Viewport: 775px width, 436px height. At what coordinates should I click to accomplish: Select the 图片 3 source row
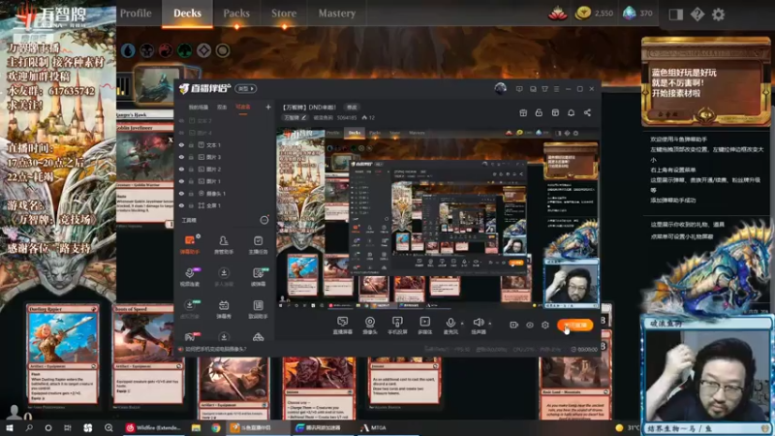(225, 157)
